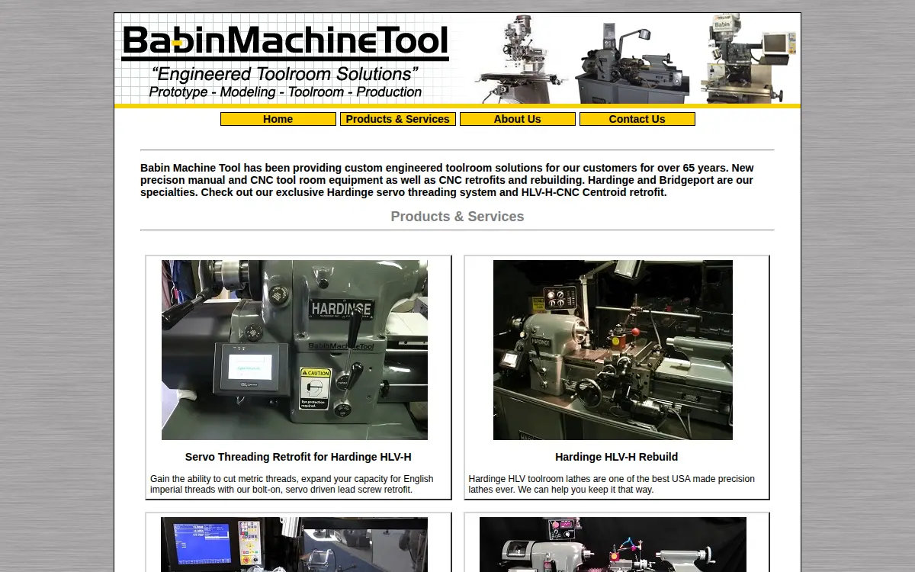The height and width of the screenshot is (572, 915).
Task: Open the Contact Us page
Action: [x=637, y=119]
